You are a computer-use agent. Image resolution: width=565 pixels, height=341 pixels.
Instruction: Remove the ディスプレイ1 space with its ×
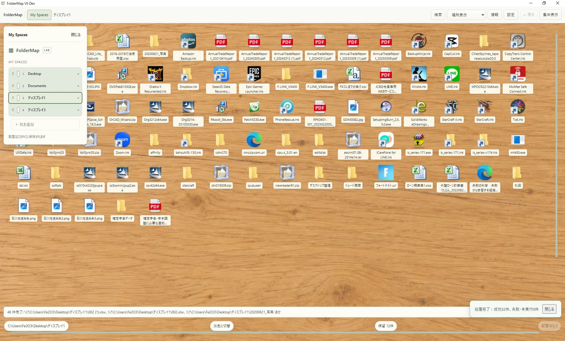[x=78, y=98]
